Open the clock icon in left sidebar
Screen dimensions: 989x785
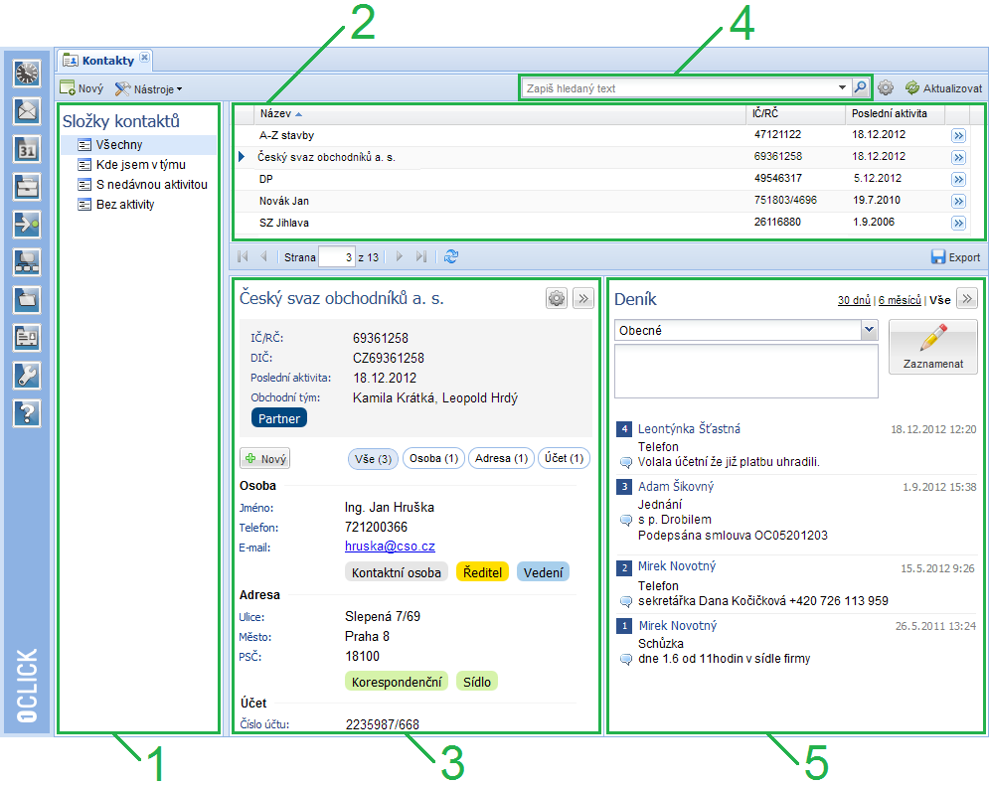pyautogui.click(x=27, y=73)
